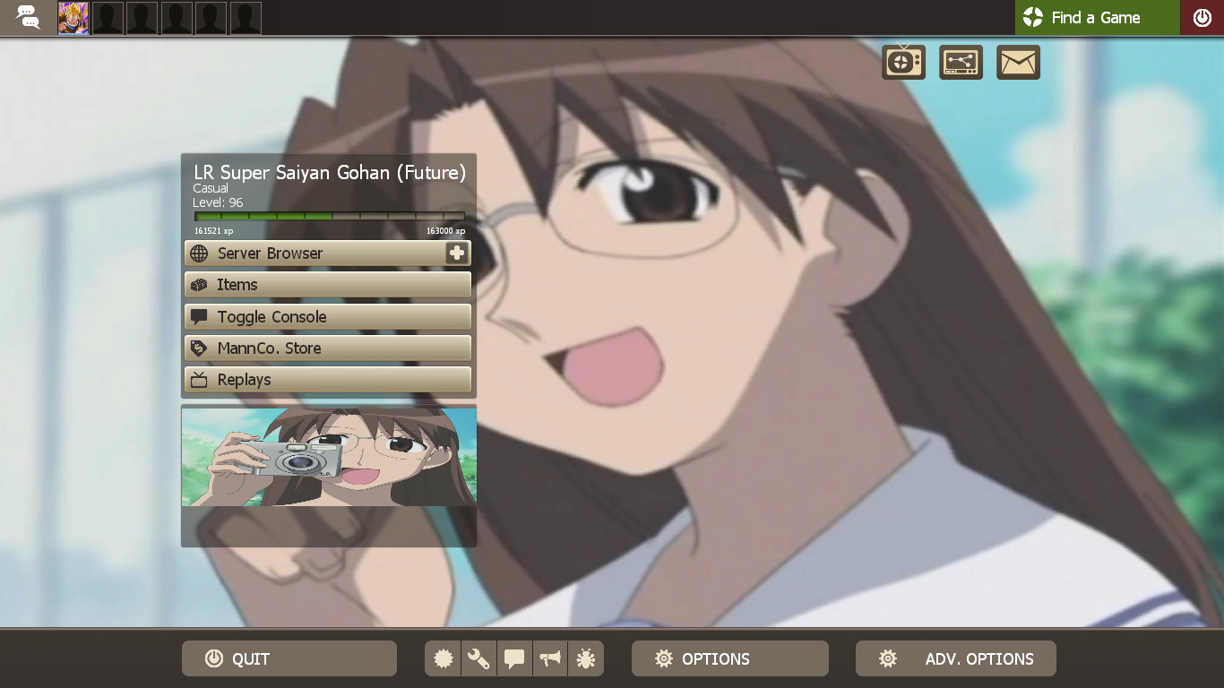Click the '163000 xp' value
The height and width of the screenshot is (688, 1224).
point(445,231)
